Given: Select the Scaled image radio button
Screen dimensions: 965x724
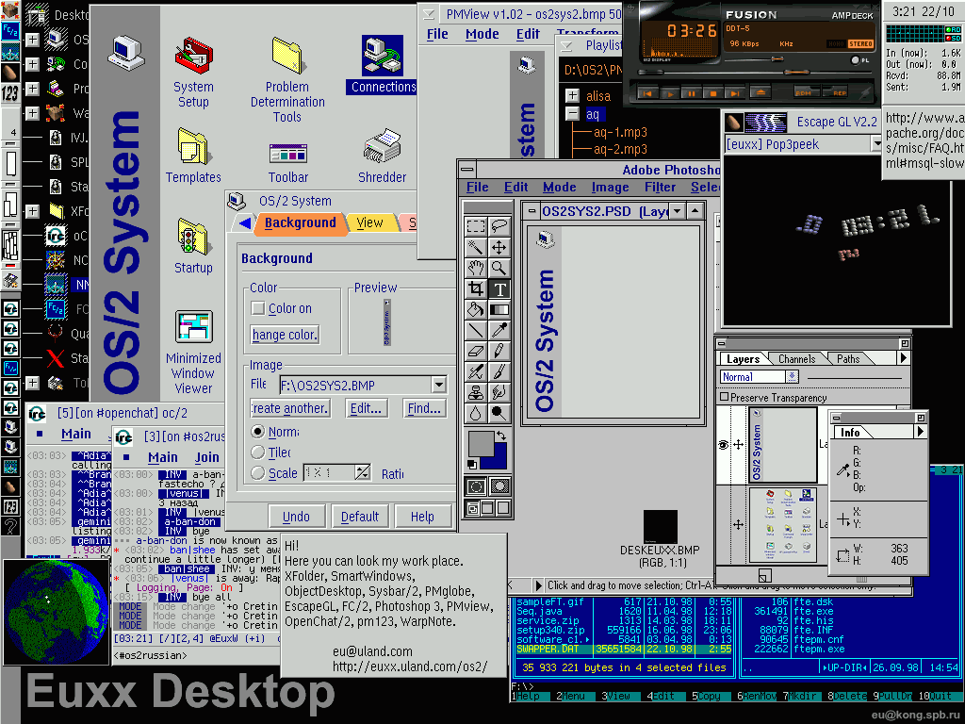Looking at the screenshot, I should click(x=258, y=473).
